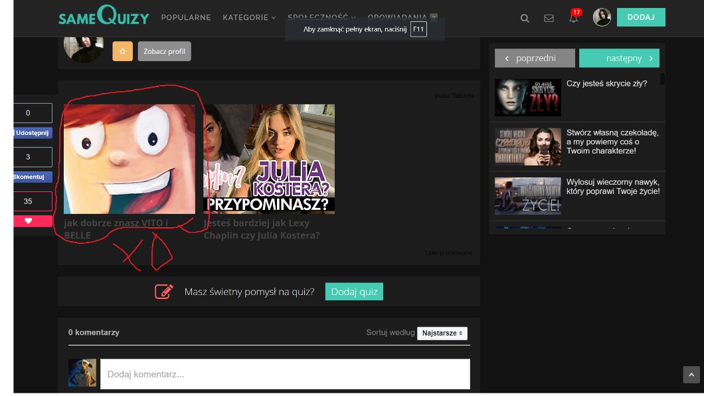Click the Zobacz profil button
Screen dimensions: 704x396
(x=164, y=51)
